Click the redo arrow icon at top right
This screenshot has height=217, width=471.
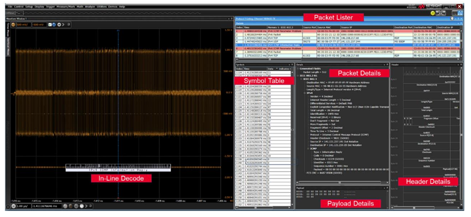pyautogui.click(x=443, y=13)
